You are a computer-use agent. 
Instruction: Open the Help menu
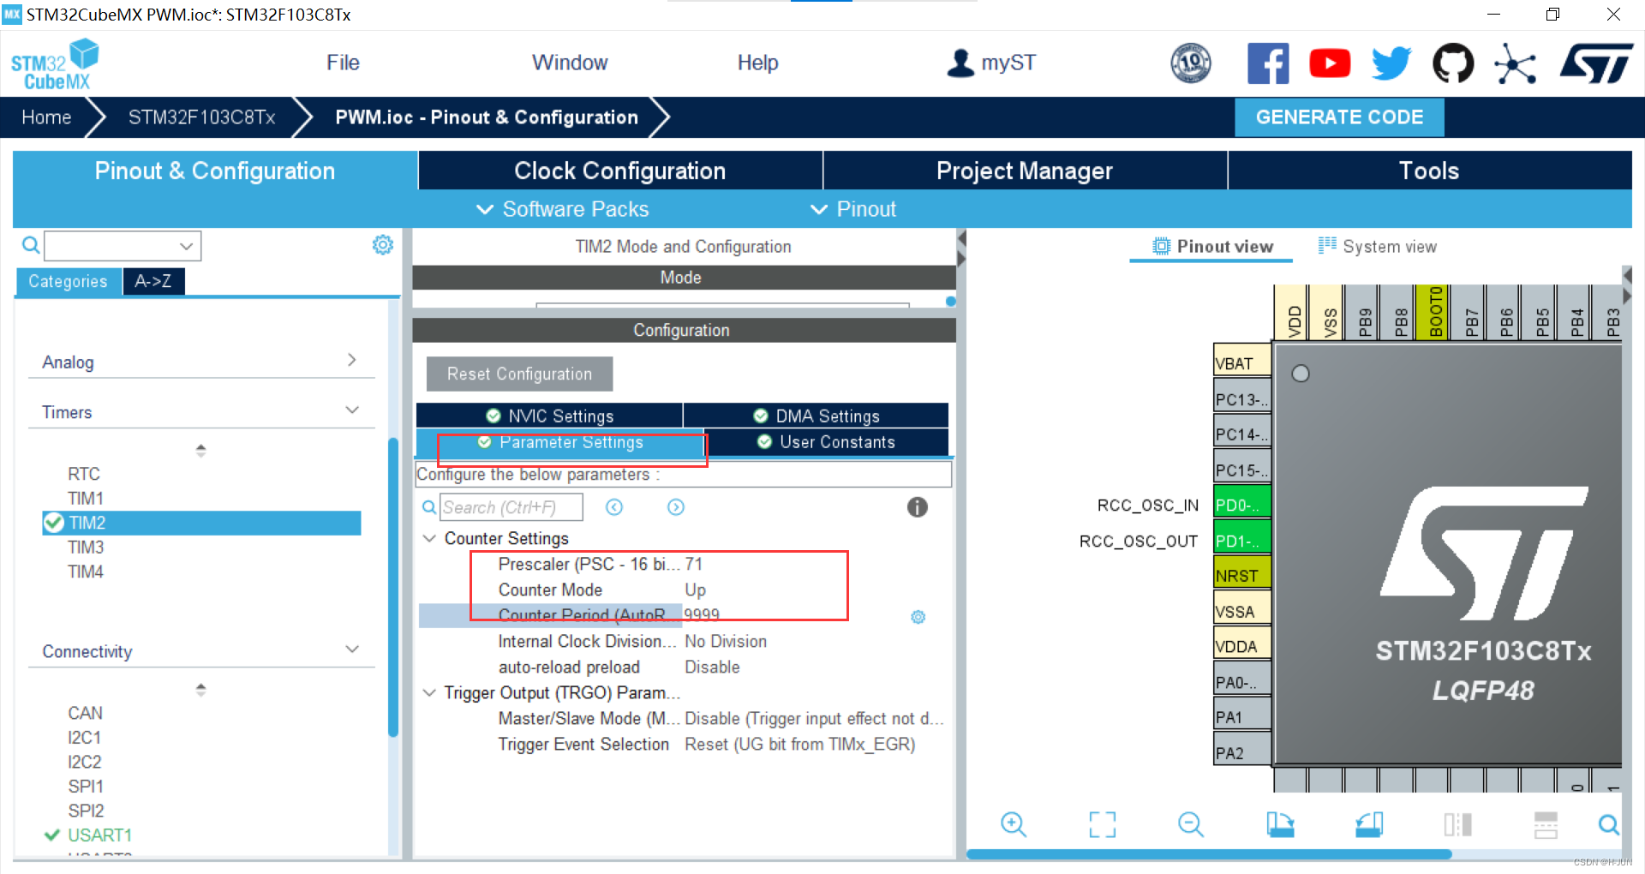[x=757, y=63]
